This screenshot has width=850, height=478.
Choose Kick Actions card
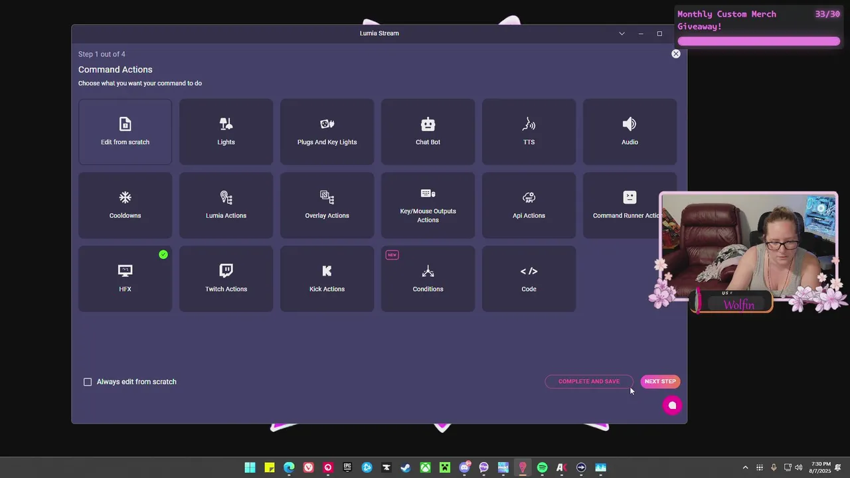[327, 279]
